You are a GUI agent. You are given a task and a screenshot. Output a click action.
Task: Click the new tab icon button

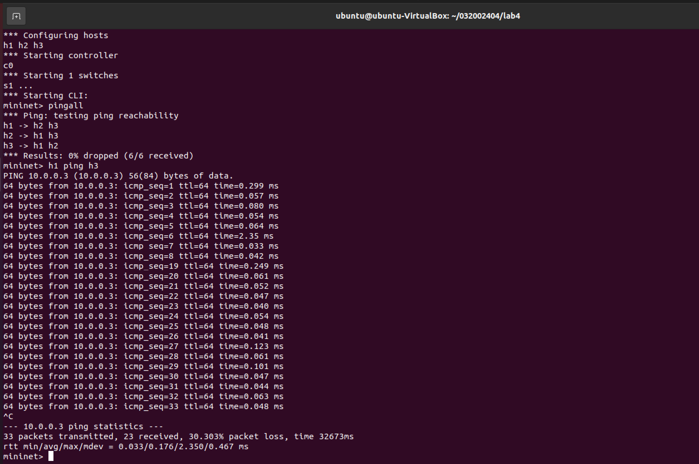(x=16, y=16)
